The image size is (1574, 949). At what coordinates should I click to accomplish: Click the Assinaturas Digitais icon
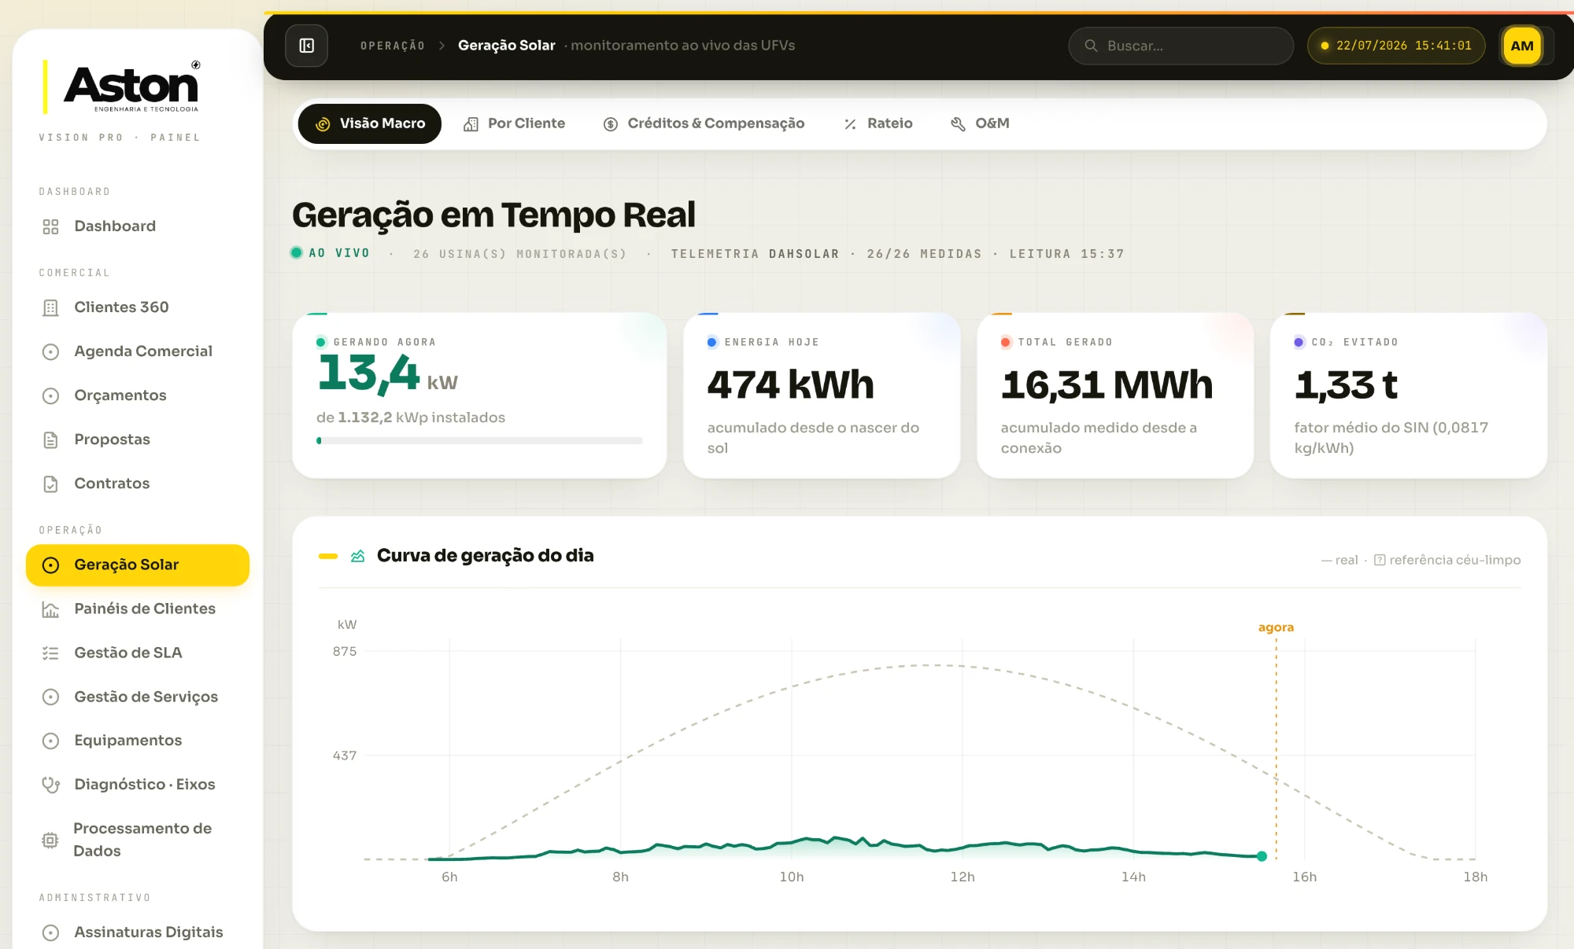50,932
